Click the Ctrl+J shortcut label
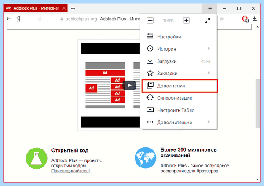The image size is (264, 186). [x=206, y=62]
